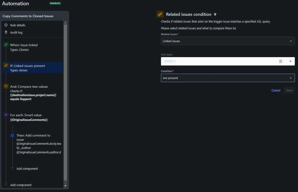Click the {{OriginalIssueComments}} smart value text

click(x=29, y=120)
